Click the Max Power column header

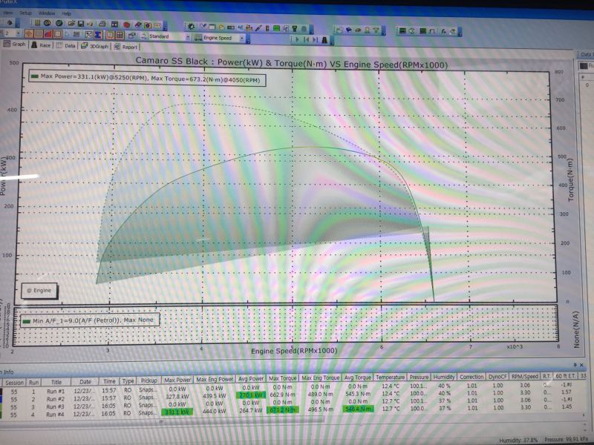(177, 380)
